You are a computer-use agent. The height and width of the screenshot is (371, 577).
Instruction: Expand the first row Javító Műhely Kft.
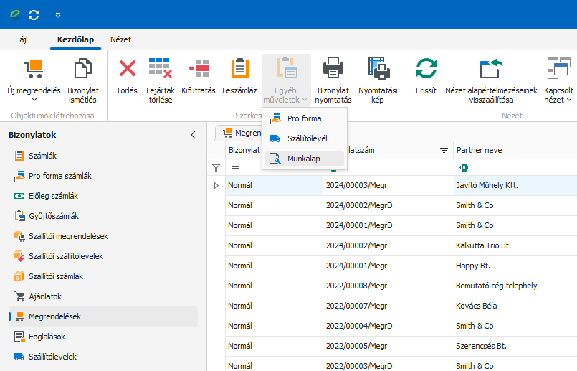216,185
